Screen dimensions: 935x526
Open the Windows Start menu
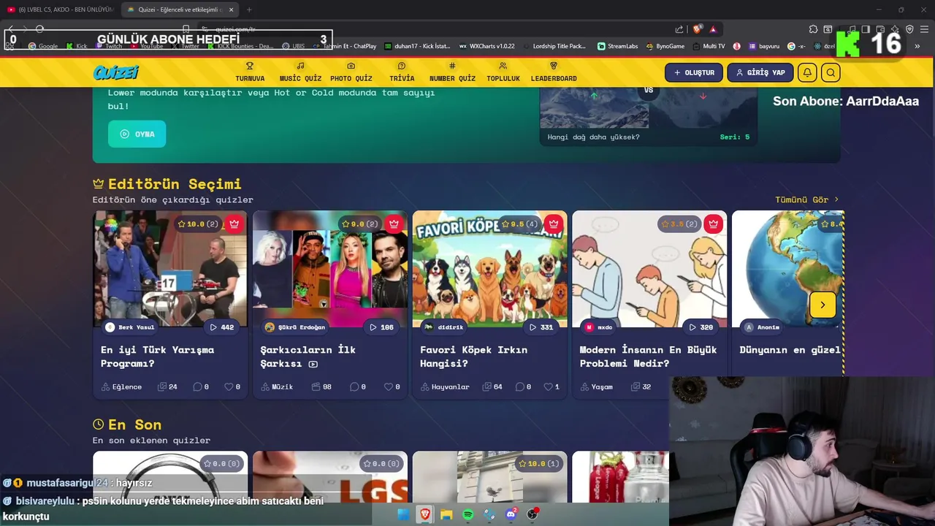coord(403,514)
